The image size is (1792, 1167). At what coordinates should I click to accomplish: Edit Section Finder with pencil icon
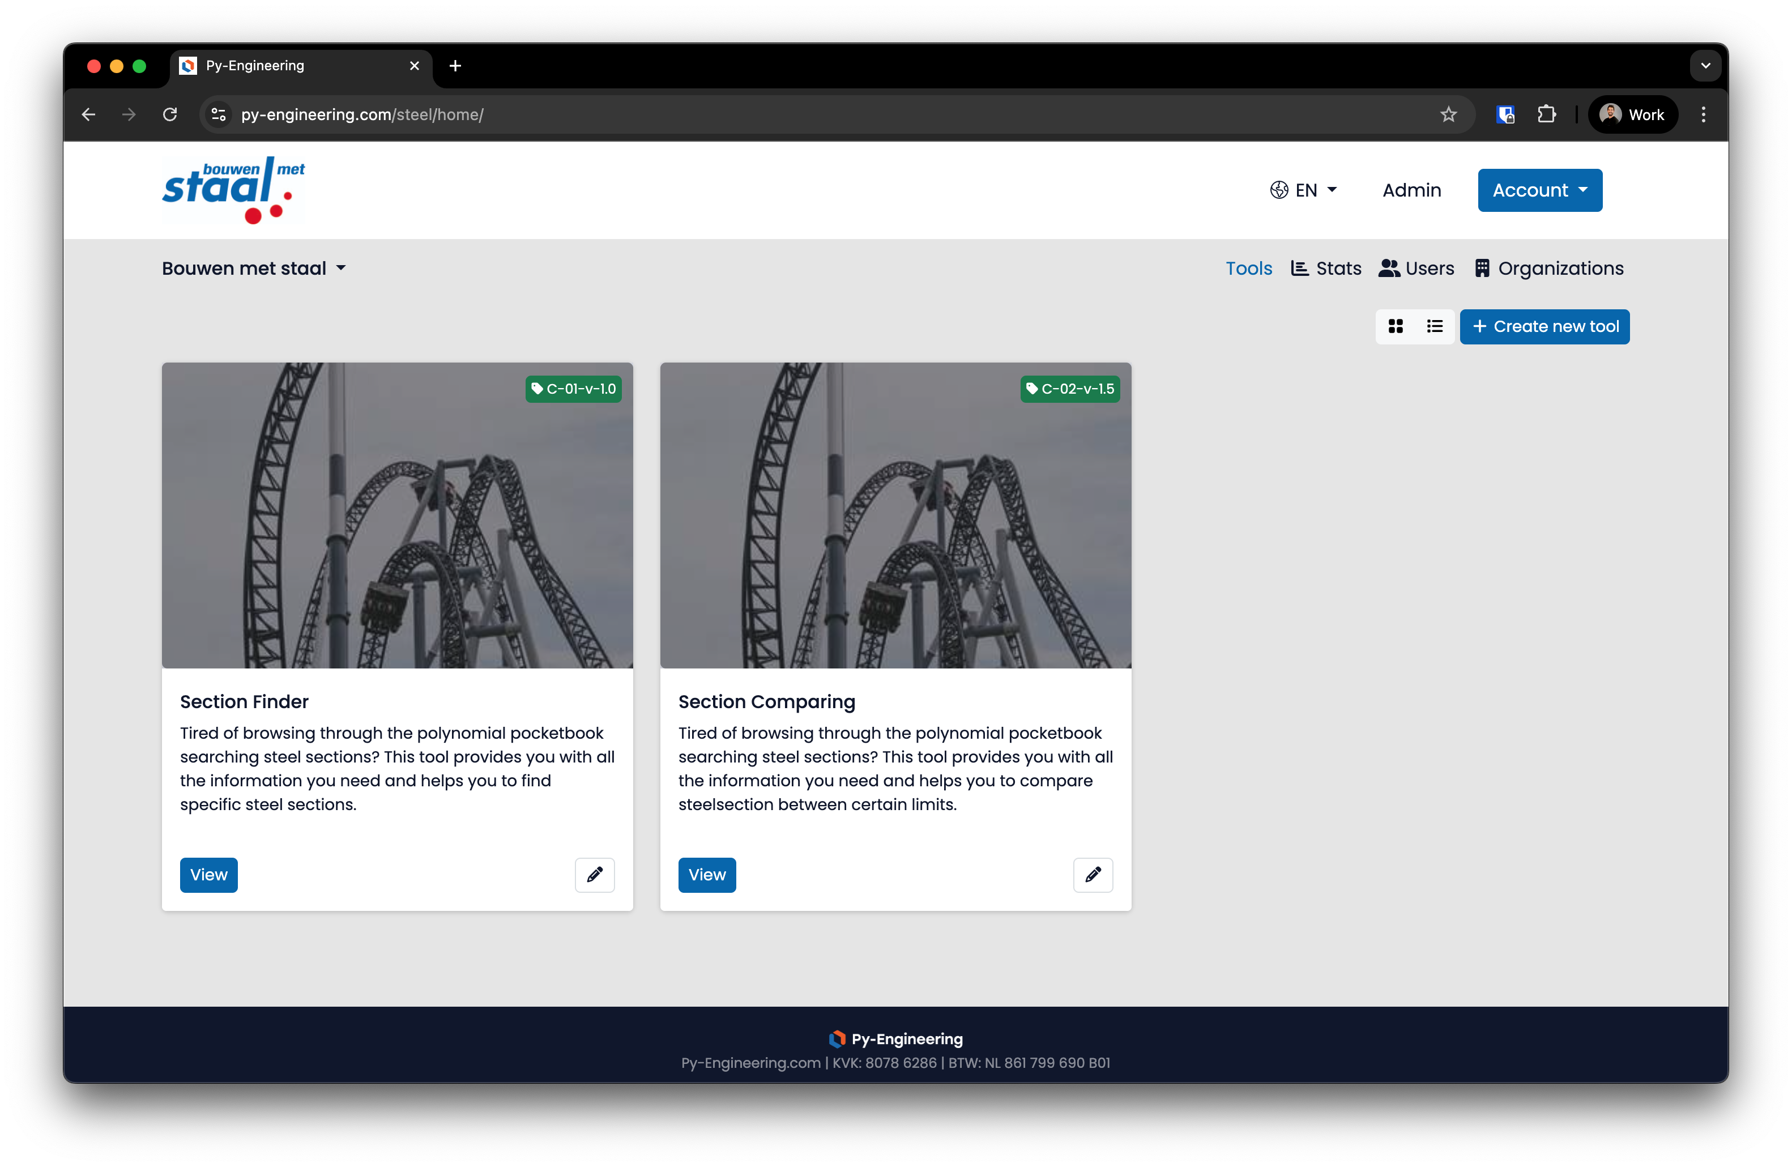coord(594,874)
